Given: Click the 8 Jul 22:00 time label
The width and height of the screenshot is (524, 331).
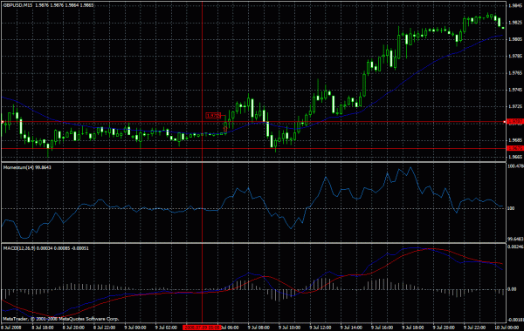Looking at the screenshot, I should pos(104,328).
